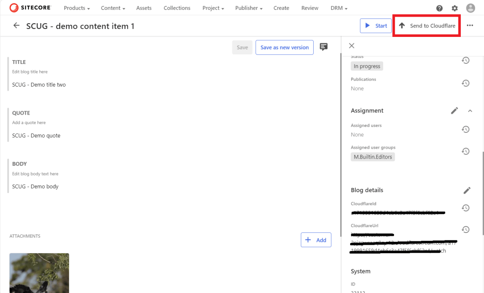Open the comments chat icon
The image size is (484, 293).
(324, 47)
